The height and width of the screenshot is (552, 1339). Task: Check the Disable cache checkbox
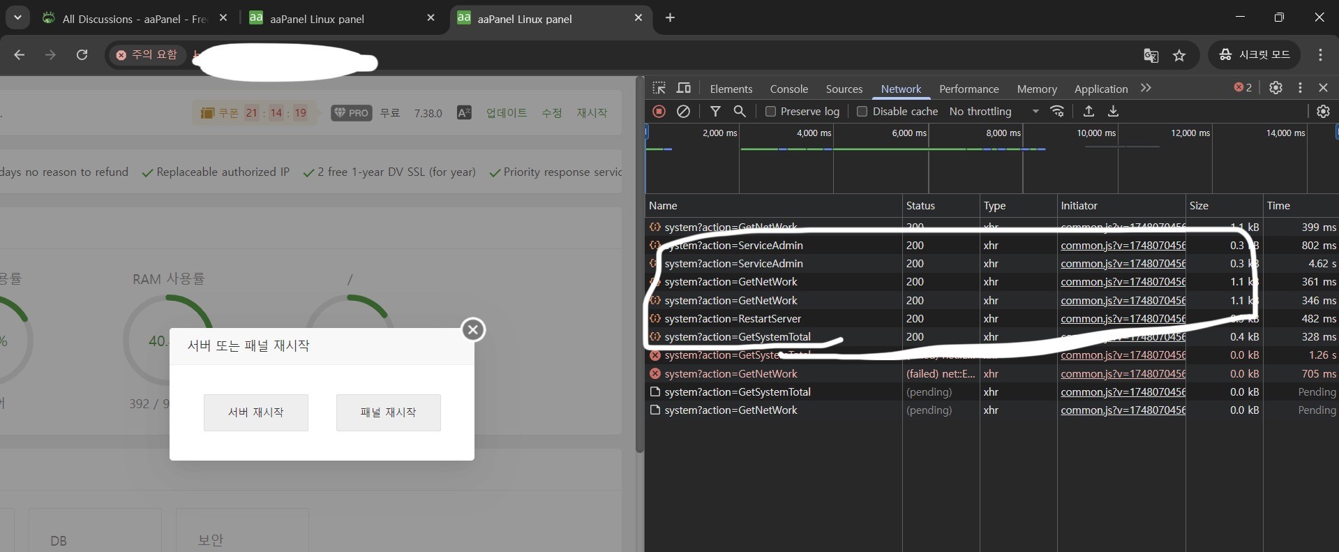pos(862,112)
